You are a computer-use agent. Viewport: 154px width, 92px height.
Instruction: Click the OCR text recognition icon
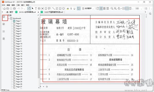click(x=43, y=9)
